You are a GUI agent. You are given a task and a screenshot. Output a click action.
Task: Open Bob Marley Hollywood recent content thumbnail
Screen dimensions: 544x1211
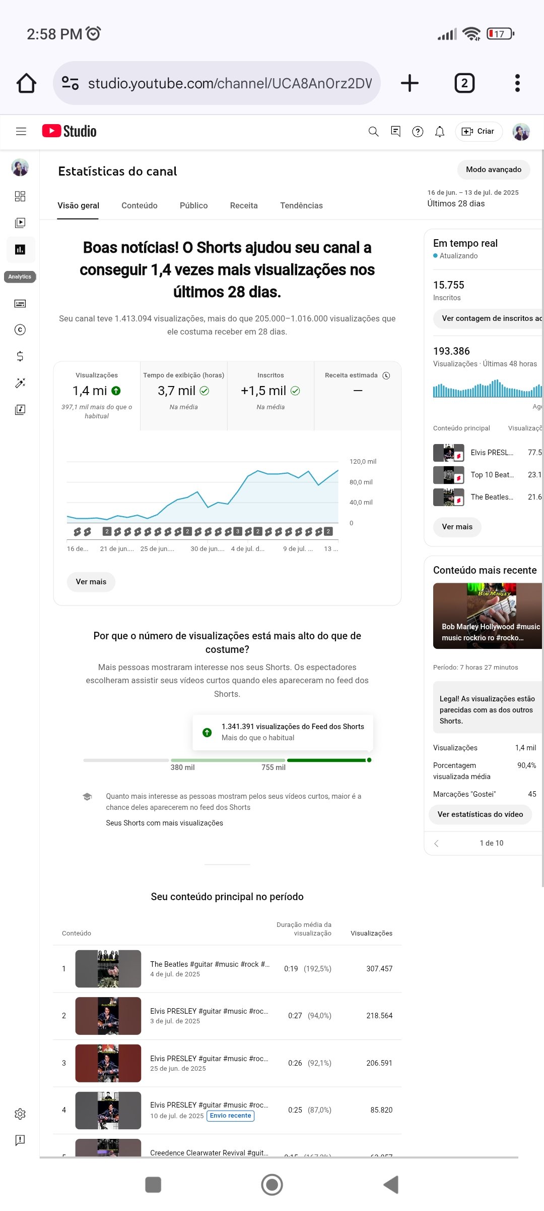point(488,616)
